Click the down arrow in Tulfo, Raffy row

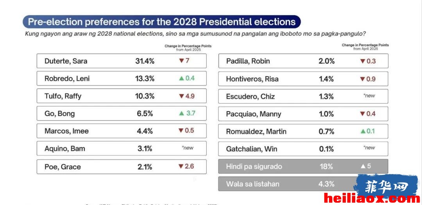point(181,96)
